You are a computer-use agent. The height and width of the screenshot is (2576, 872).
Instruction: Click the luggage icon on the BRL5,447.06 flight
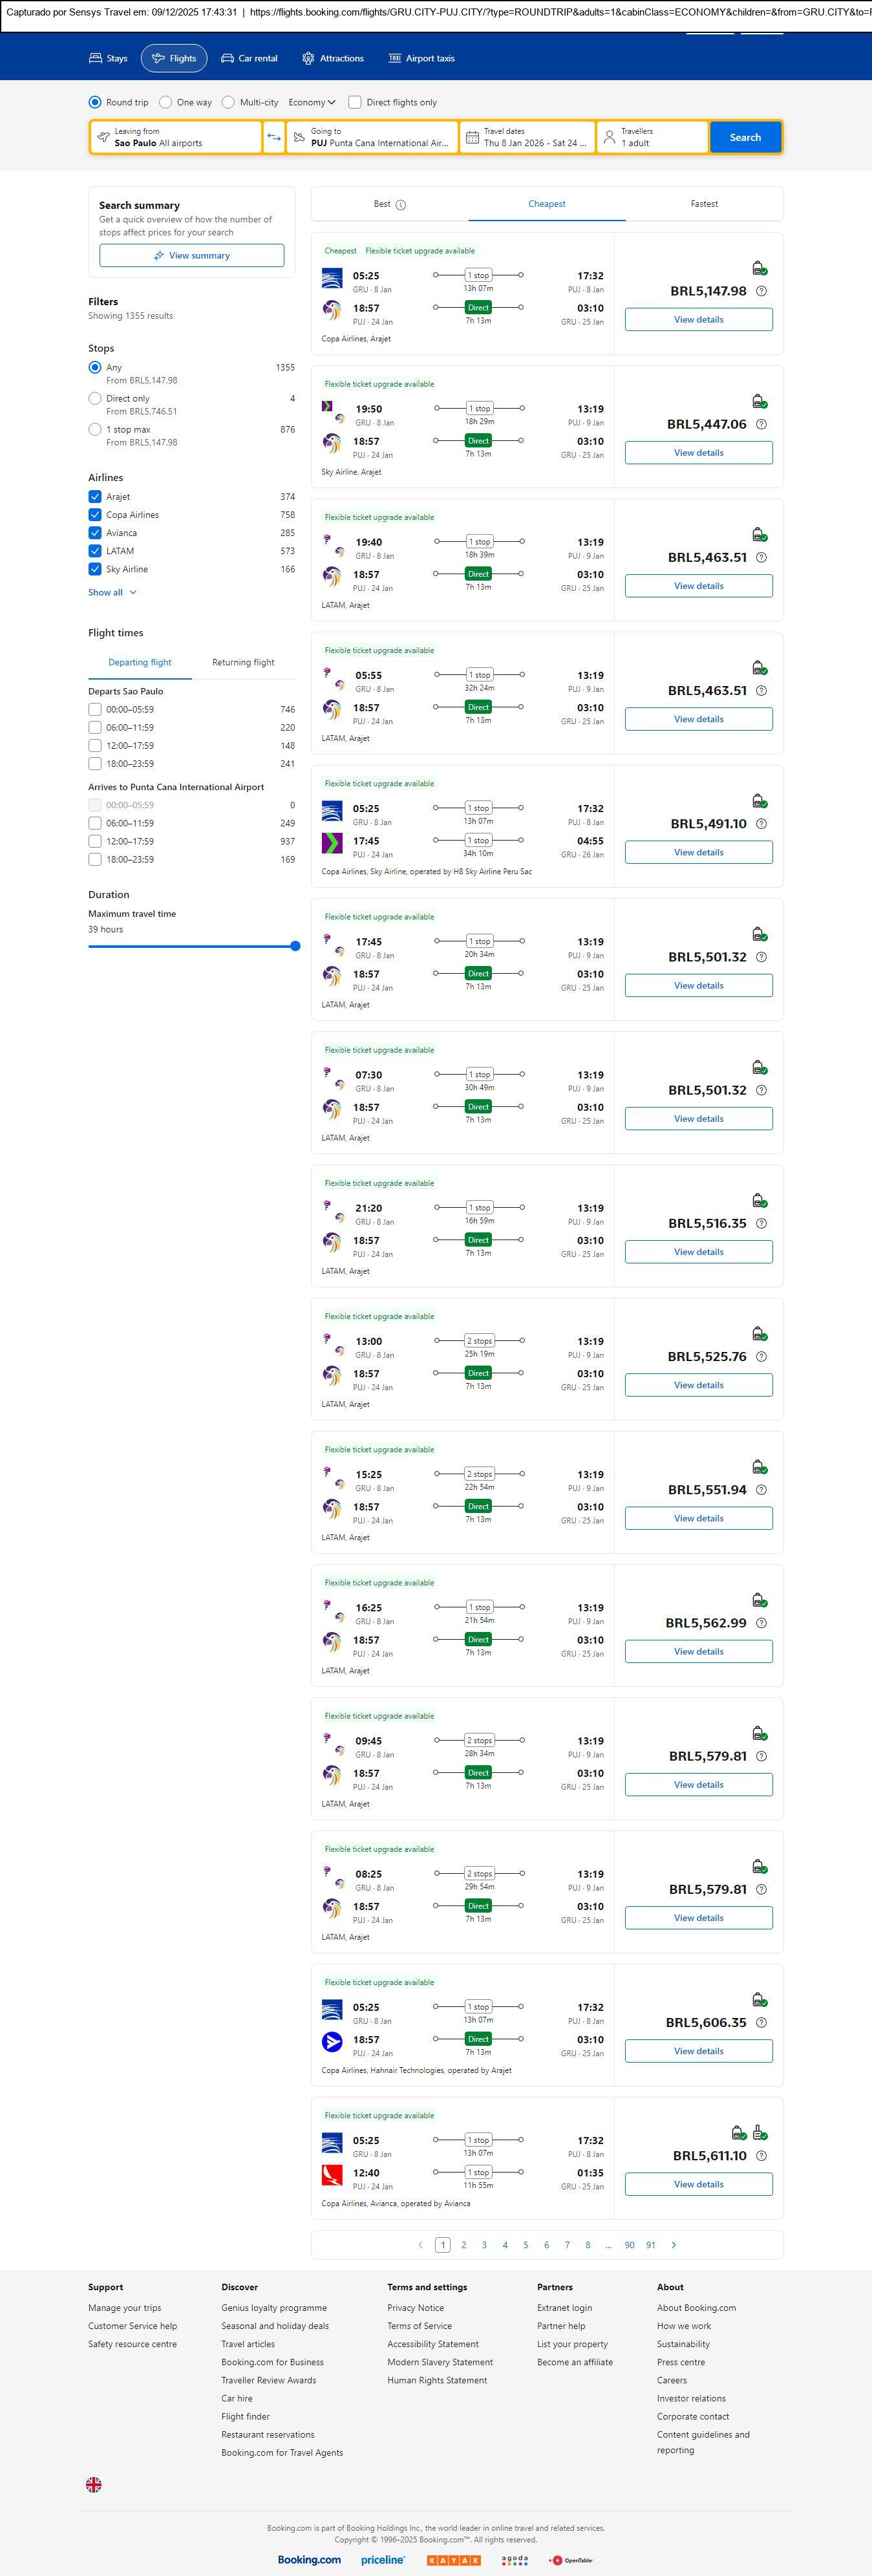click(x=759, y=401)
